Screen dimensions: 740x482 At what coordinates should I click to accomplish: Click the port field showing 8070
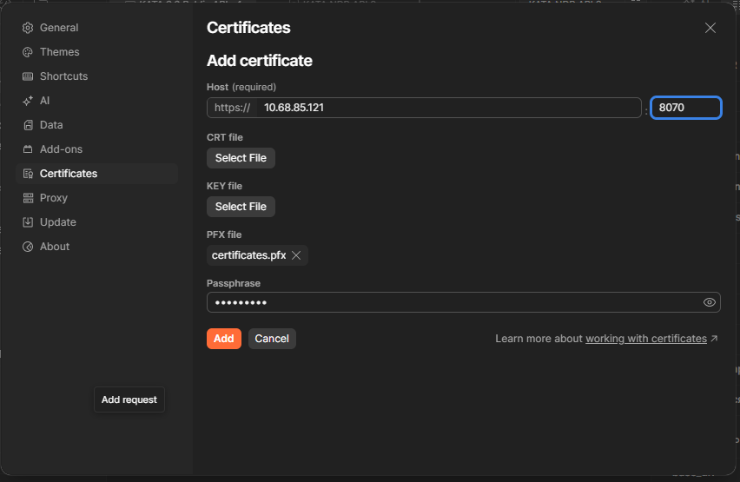point(686,108)
